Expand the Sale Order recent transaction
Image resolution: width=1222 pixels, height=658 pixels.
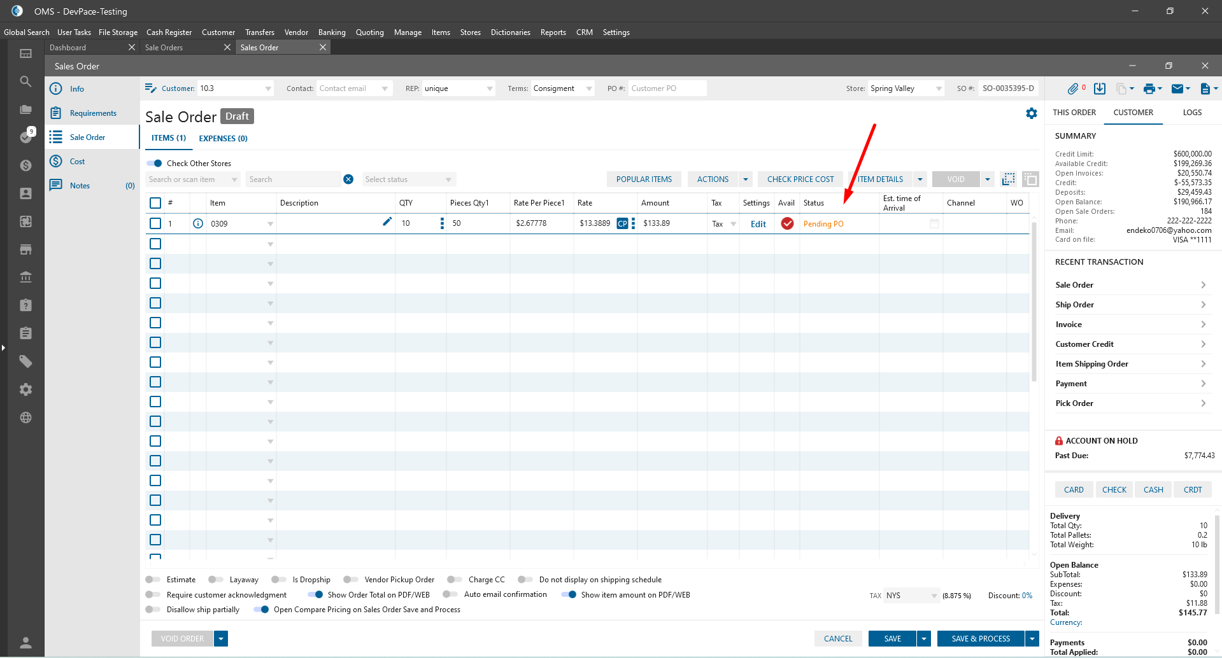pyautogui.click(x=1130, y=285)
